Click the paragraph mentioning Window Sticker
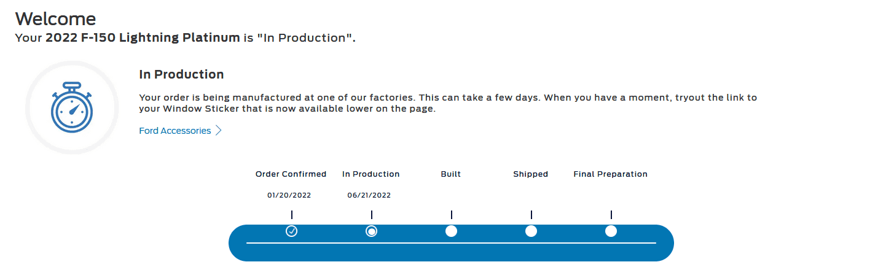Viewport: 894px width, 278px height. click(448, 104)
